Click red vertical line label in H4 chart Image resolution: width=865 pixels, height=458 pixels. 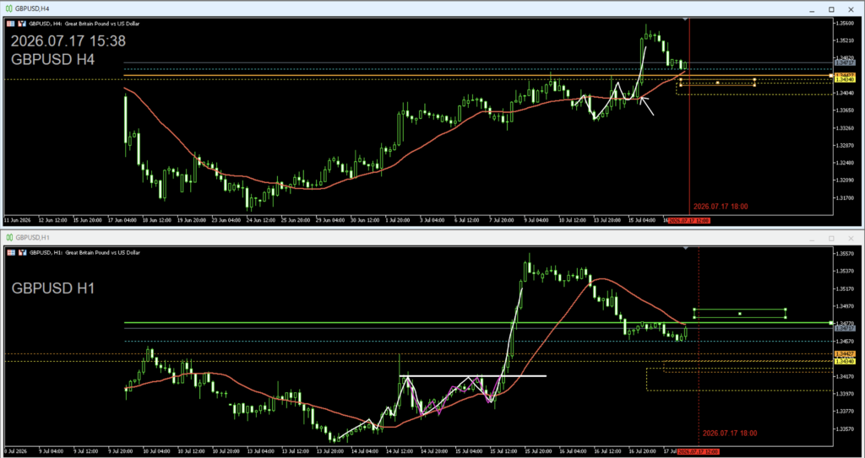coord(720,207)
